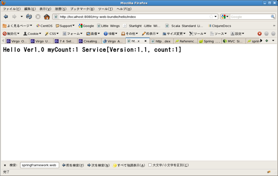The width and height of the screenshot is (278, 176).
Task: Reload the current page
Action: 29,17
